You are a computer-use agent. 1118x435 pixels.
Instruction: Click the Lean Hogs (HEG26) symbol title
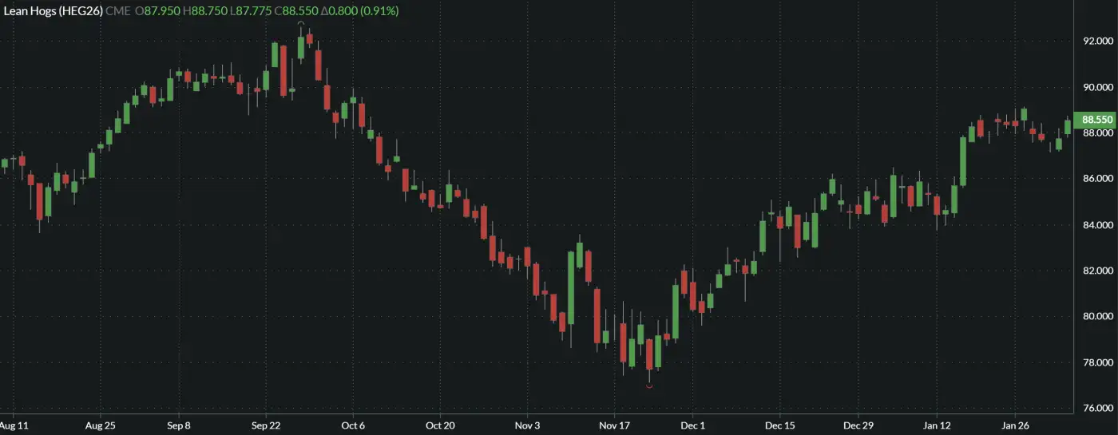(53, 11)
